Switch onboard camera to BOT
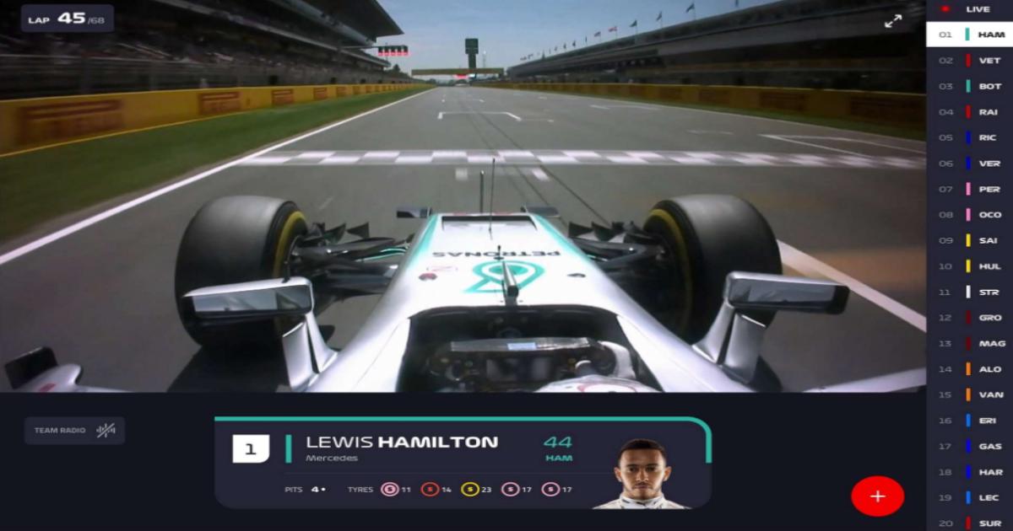Image resolution: width=1013 pixels, height=531 pixels. (969, 86)
